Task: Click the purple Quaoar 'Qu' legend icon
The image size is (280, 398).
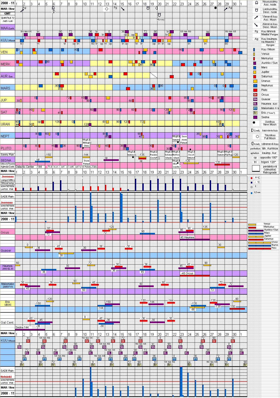Action: pos(255,99)
